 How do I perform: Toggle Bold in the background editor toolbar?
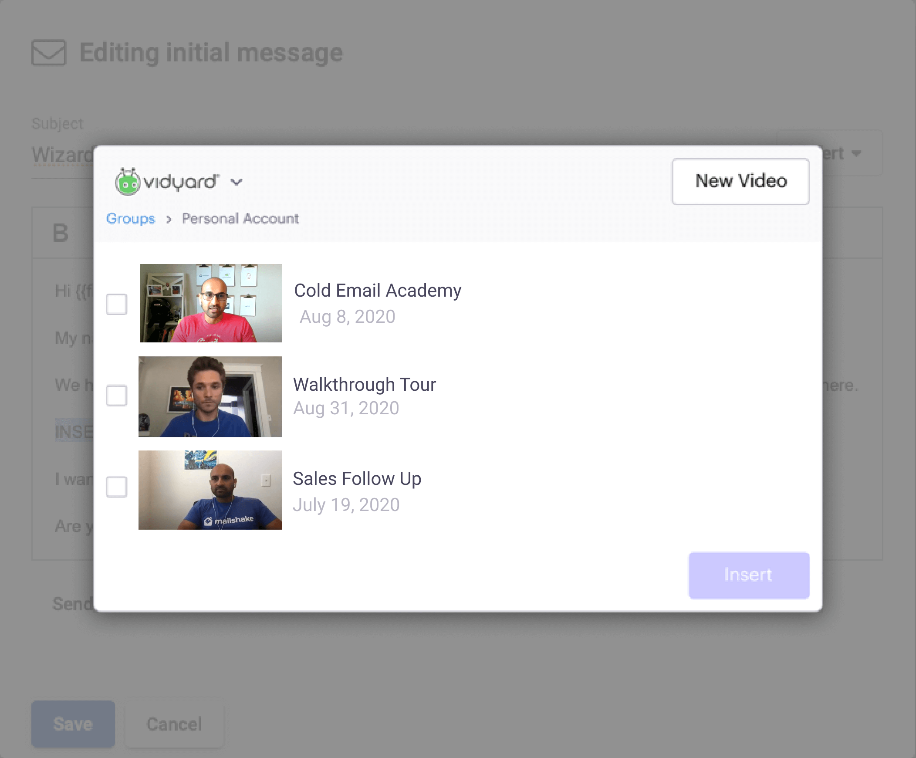tap(61, 233)
